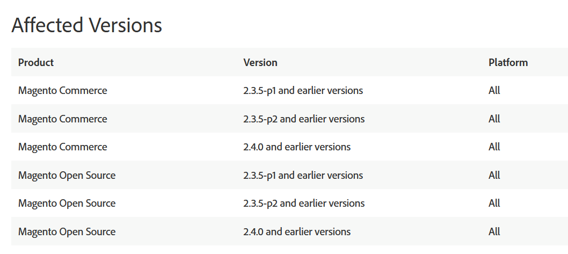Select the Platform column header
The height and width of the screenshot is (254, 568).
coord(508,62)
